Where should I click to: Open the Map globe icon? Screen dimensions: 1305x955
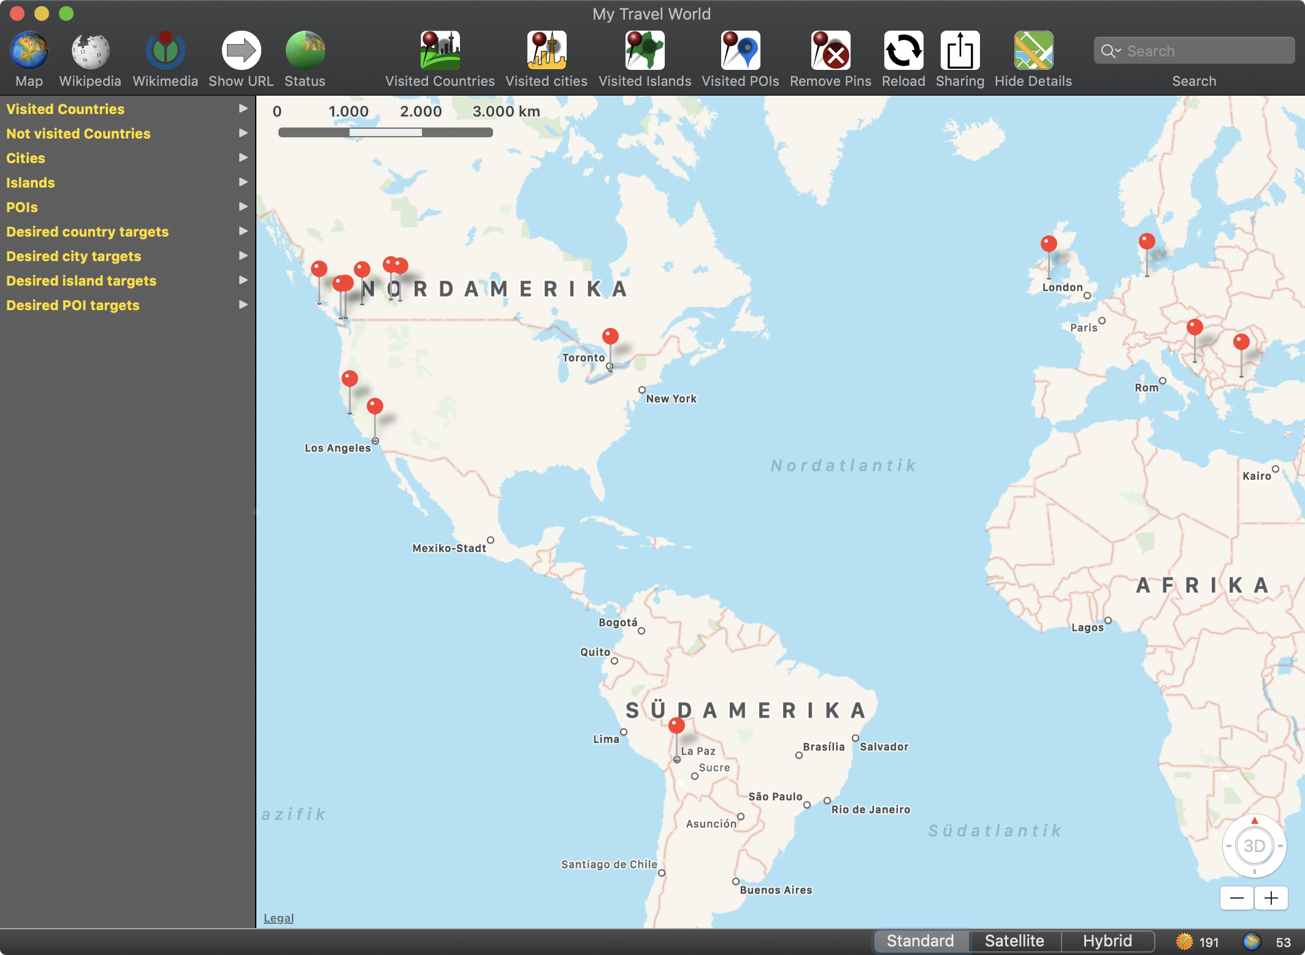click(x=29, y=50)
